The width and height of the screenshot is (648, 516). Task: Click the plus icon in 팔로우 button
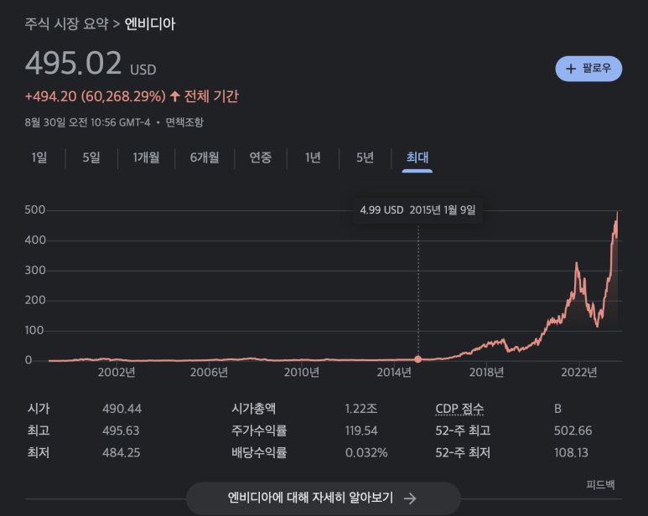point(571,69)
